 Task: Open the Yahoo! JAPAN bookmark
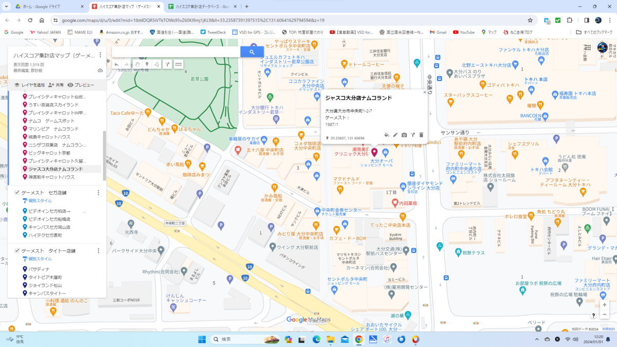pyautogui.click(x=45, y=32)
